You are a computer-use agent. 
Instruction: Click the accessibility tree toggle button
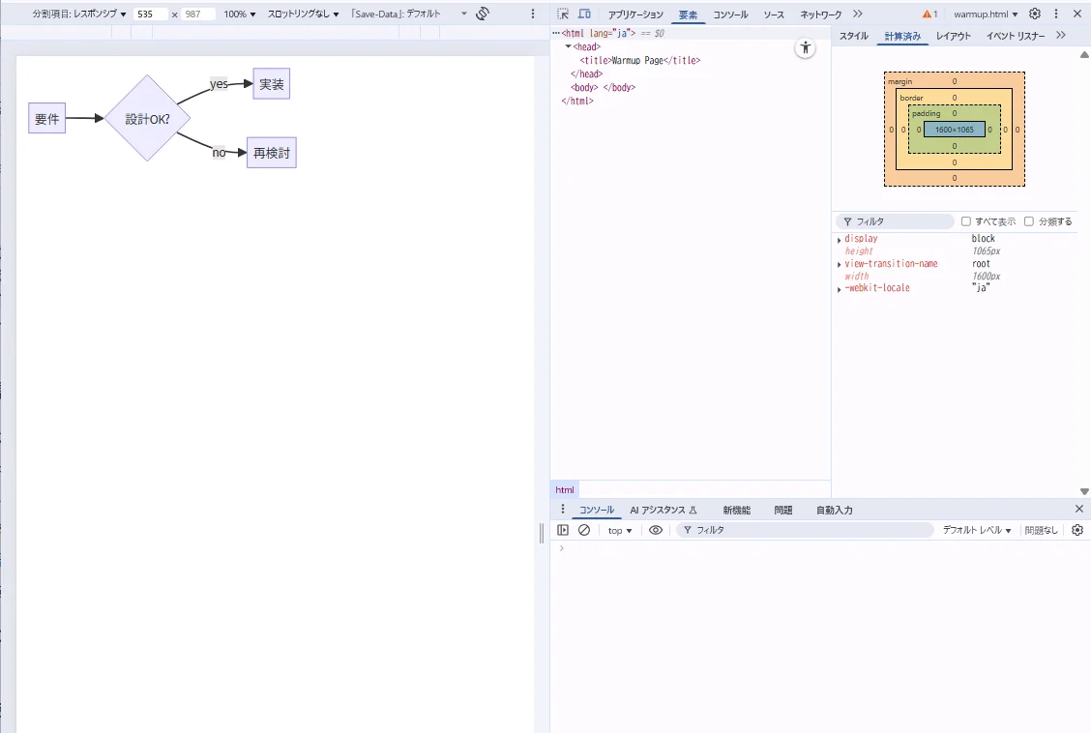tap(806, 48)
